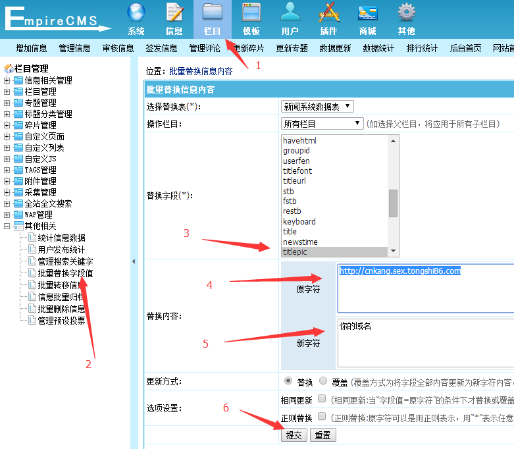
Task: Open the 后台首页 menu item
Action: pyautogui.click(x=465, y=48)
